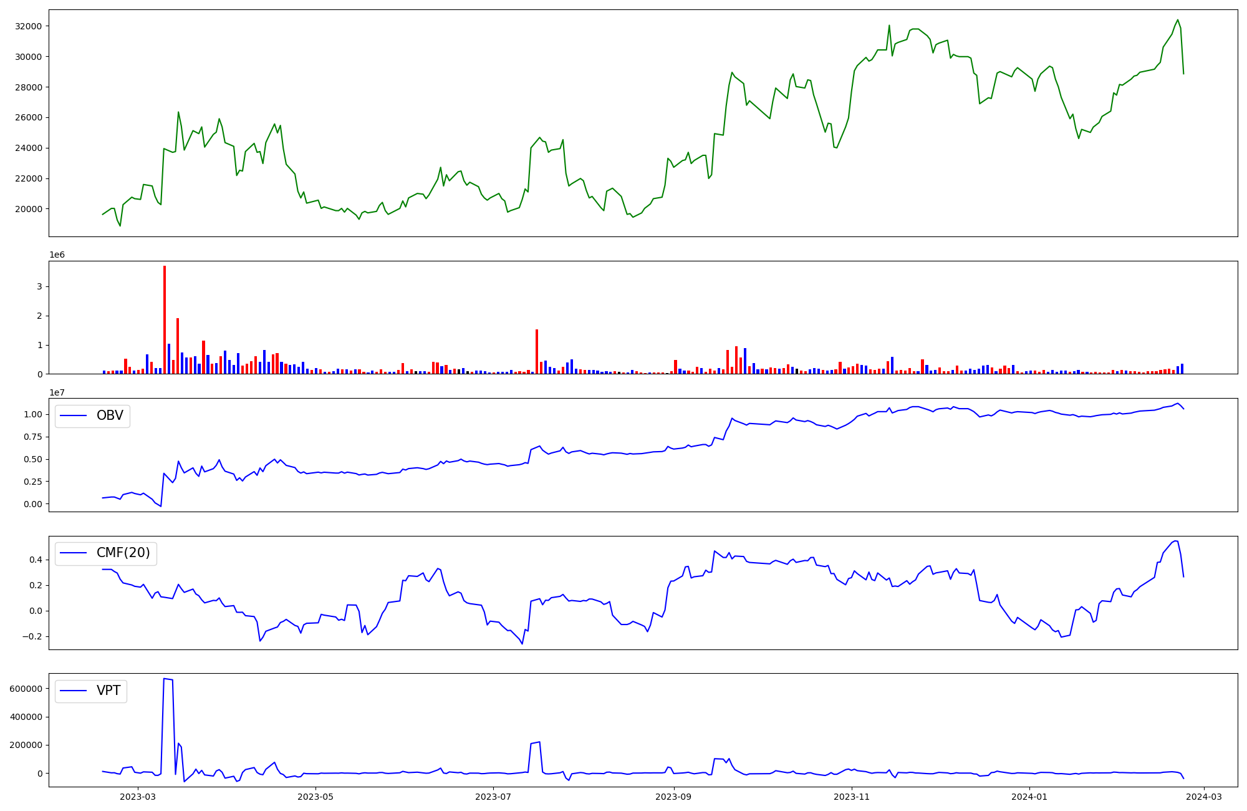This screenshot has height=811, width=1247.
Task: Click the 2023-11 x-axis date label
Action: click(x=852, y=797)
